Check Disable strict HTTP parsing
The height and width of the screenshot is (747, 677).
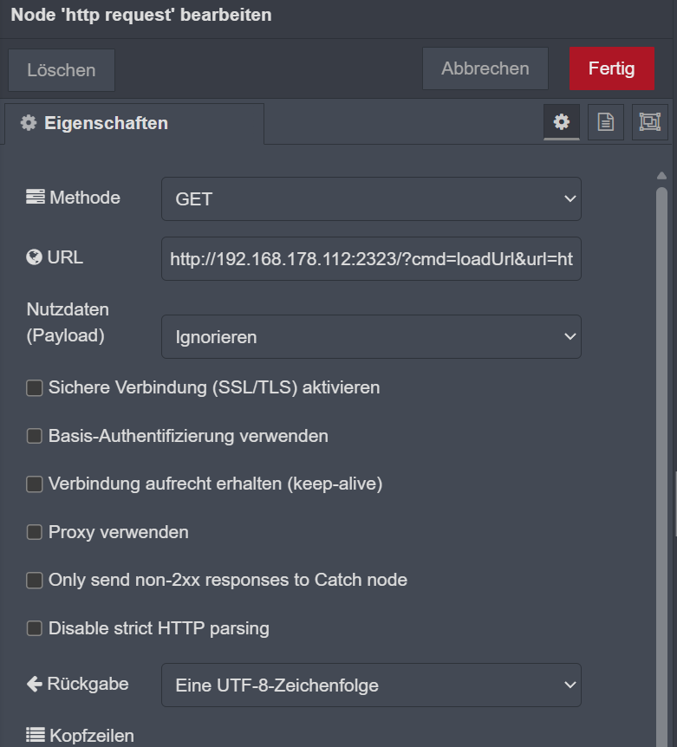pos(35,628)
